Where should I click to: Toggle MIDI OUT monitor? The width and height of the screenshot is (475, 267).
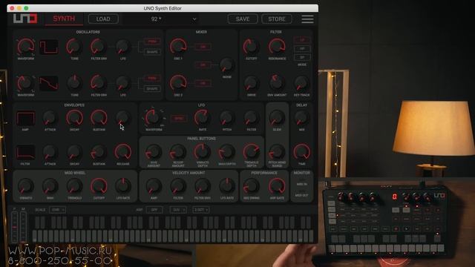click(301, 195)
